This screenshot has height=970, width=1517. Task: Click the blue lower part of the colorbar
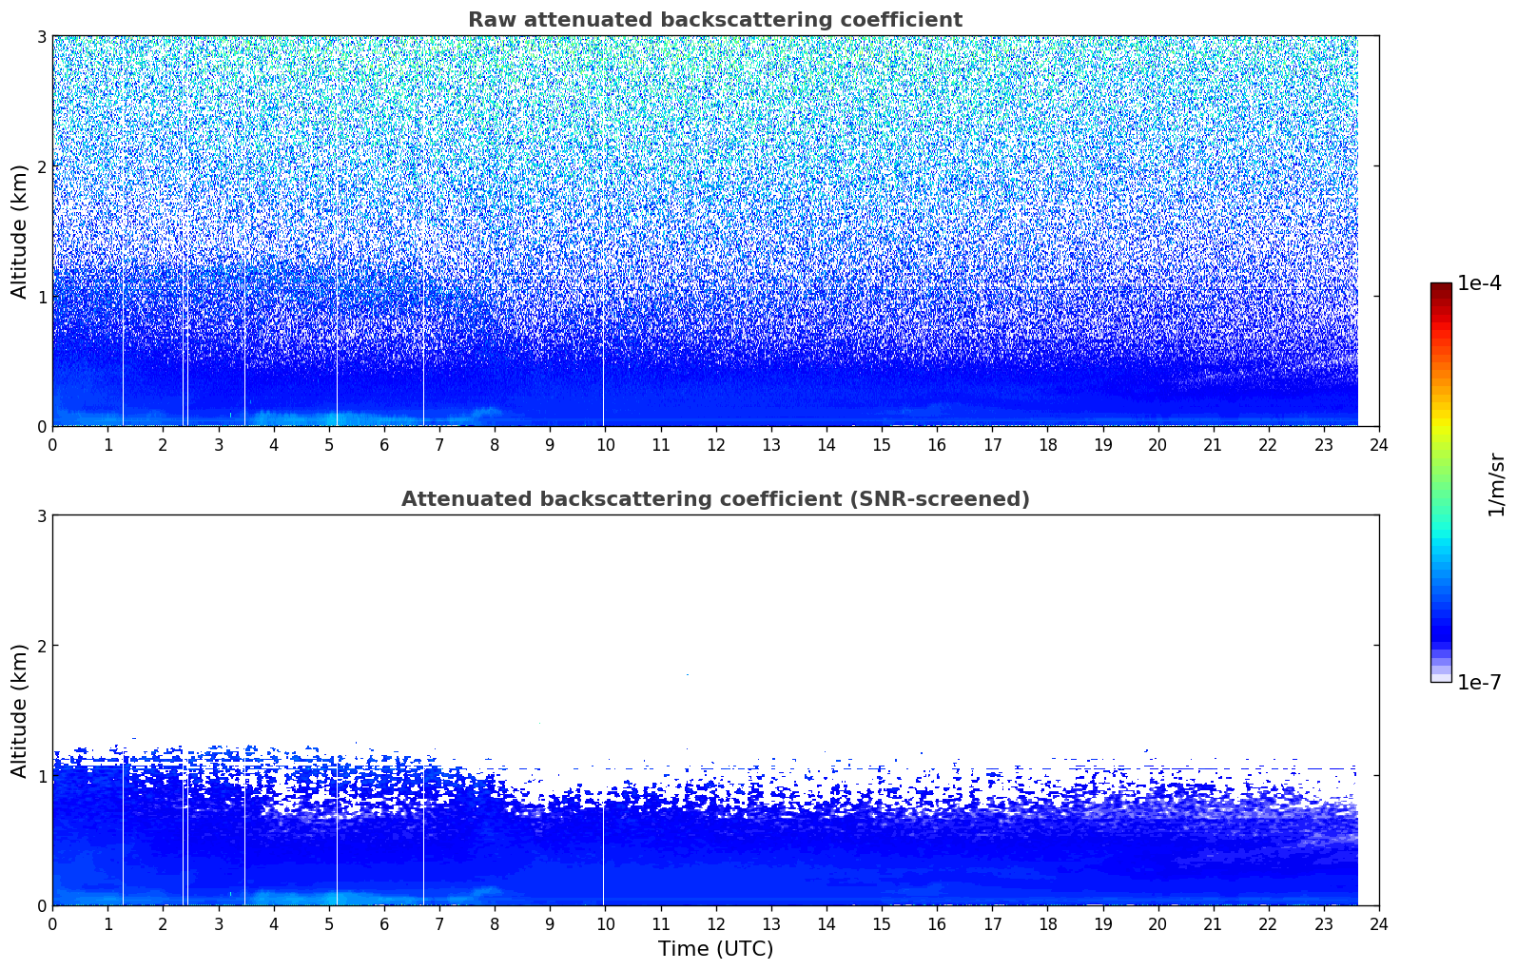[1441, 618]
